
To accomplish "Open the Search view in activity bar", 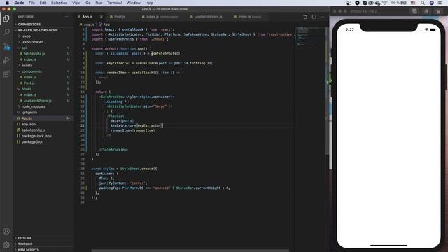I will [6, 31].
